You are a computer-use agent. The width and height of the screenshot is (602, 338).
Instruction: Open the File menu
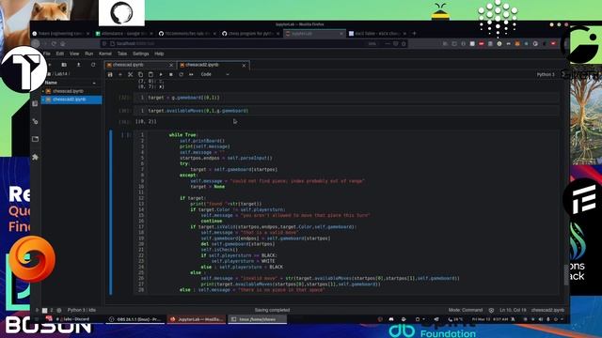[x=47, y=54]
